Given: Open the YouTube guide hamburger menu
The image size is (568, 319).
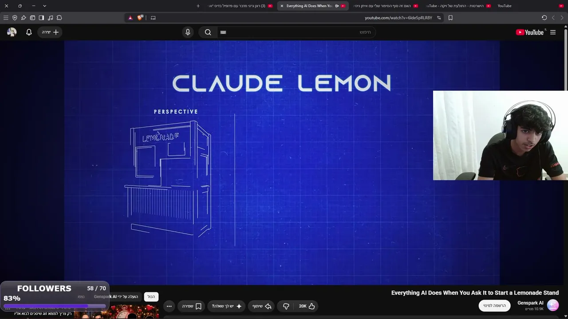Looking at the screenshot, I should tap(553, 32).
